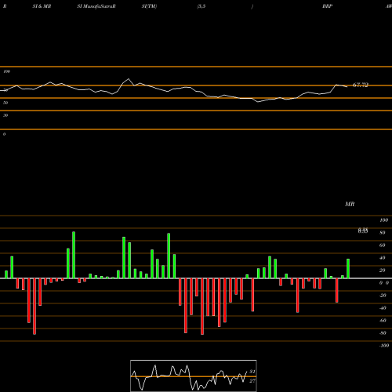Open the mini RSI thumbnail chart at bottom
This screenshot has width=392, height=392.
click(x=194, y=376)
